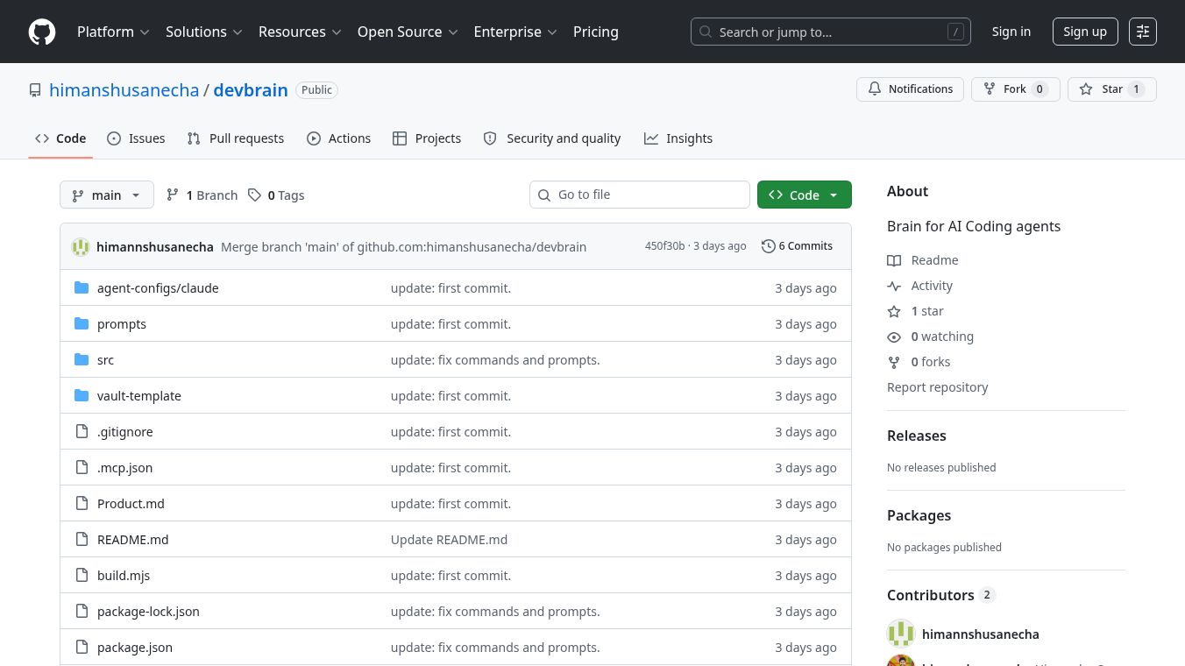1185x666 pixels.
Task: Click the Go to file search field
Action: [x=640, y=195]
